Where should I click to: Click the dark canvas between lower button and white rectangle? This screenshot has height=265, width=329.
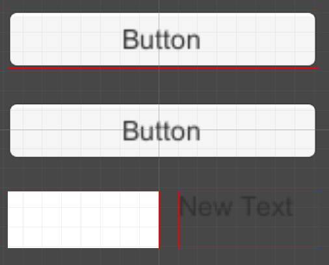(x=163, y=174)
